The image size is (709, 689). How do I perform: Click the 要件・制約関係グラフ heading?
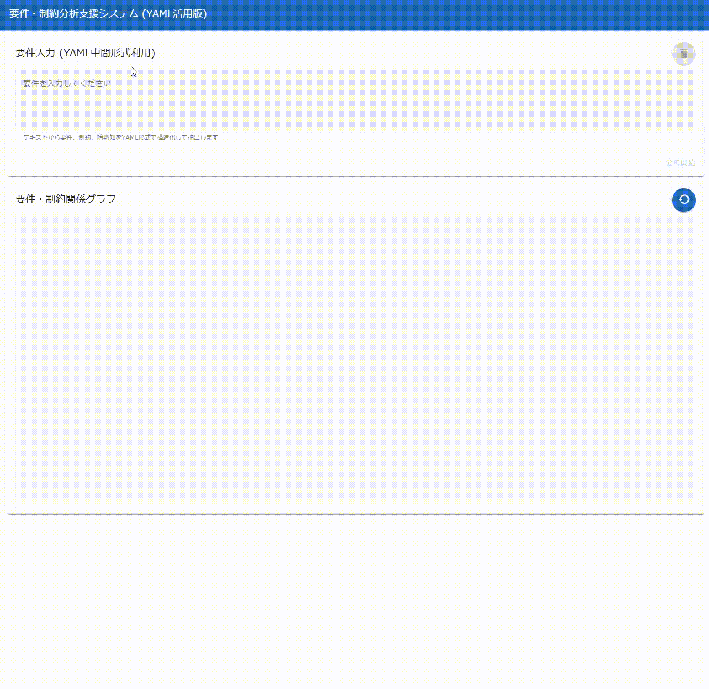coord(66,199)
